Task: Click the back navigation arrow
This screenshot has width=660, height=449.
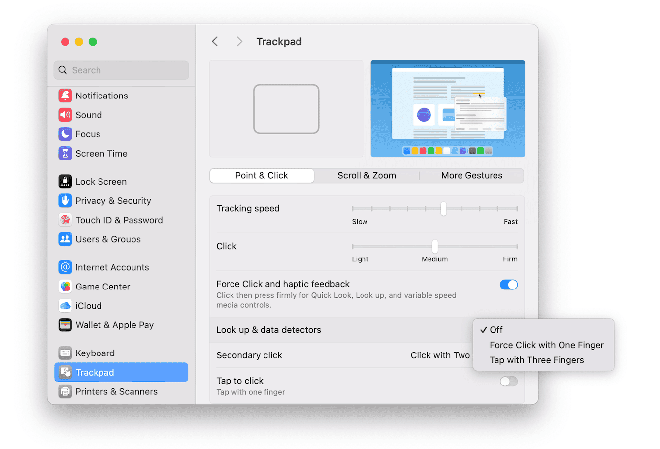Action: click(x=215, y=41)
